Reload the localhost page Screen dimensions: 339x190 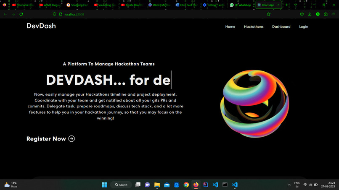point(21,14)
